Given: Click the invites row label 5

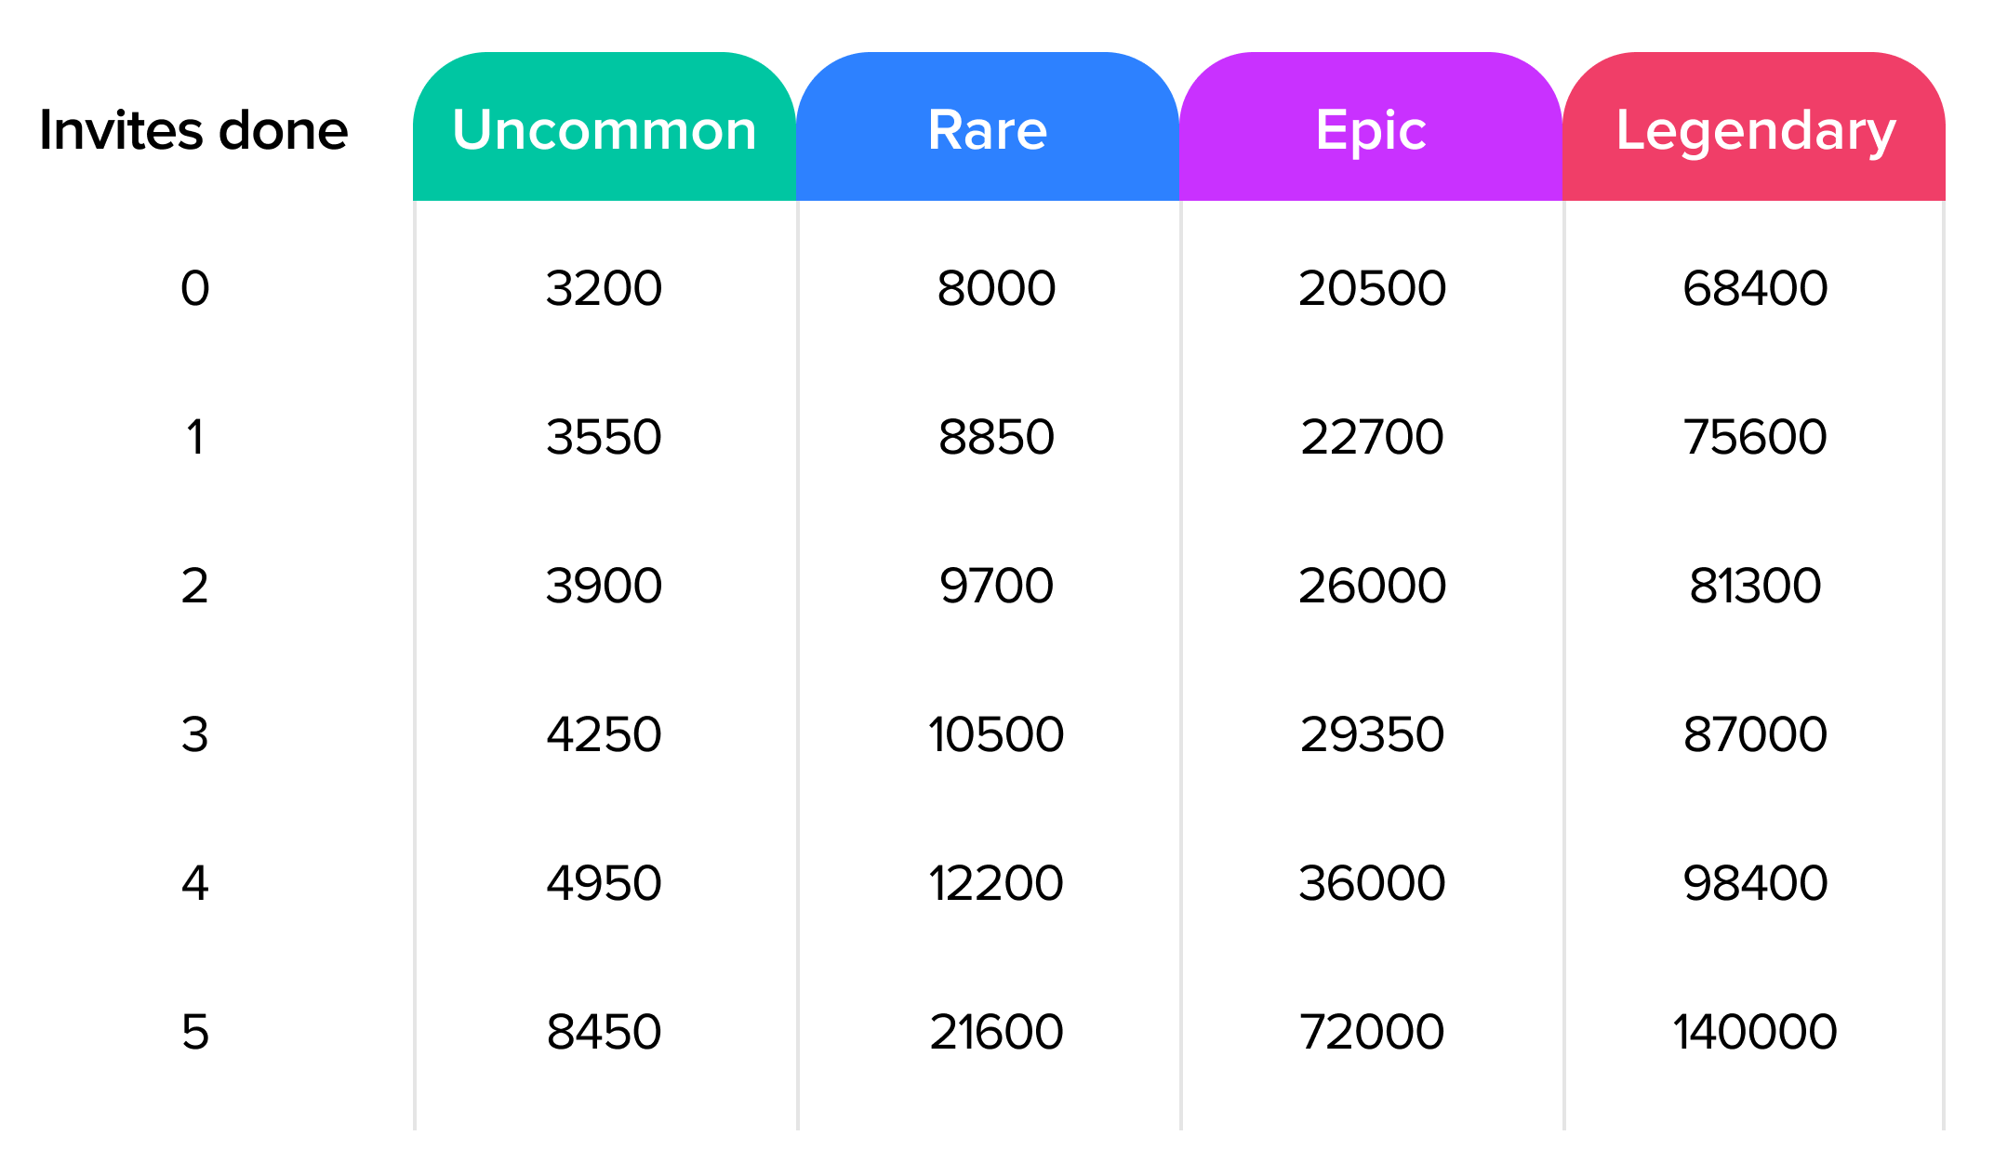Looking at the screenshot, I should (x=194, y=1032).
